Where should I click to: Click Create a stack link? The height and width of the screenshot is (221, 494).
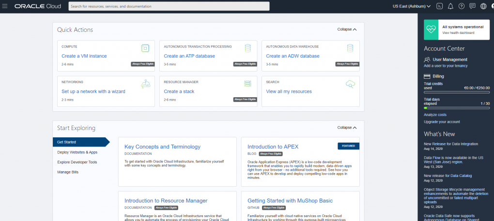tap(179, 91)
